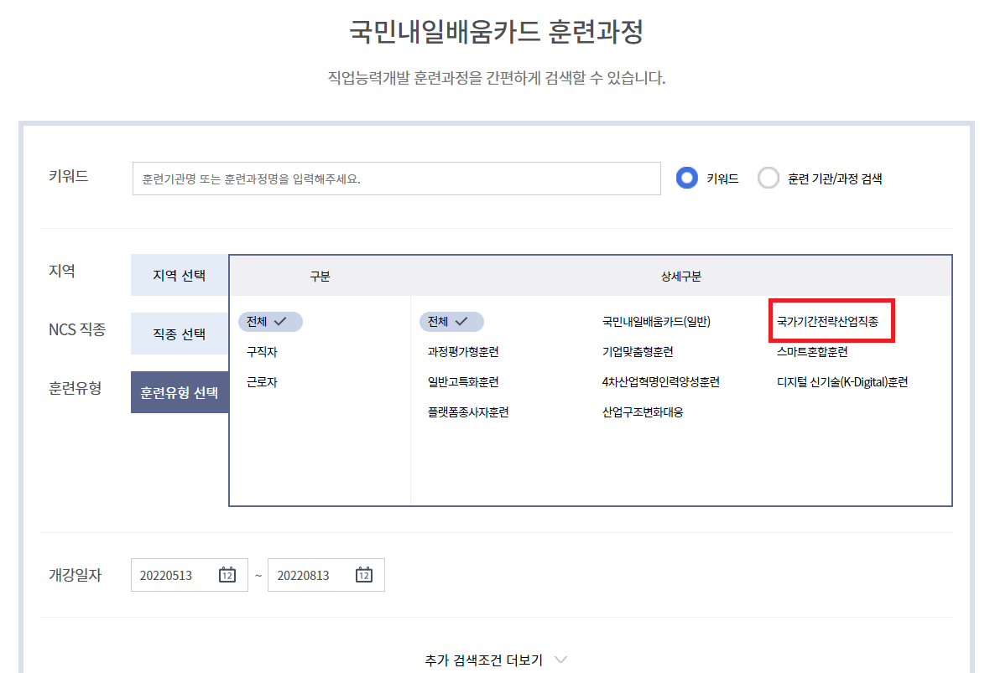
Task: Open the 지역 선택 panel
Action: coord(179,275)
